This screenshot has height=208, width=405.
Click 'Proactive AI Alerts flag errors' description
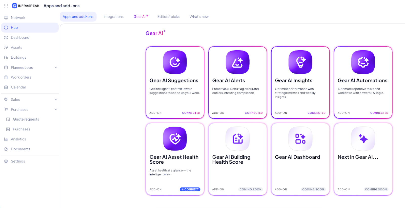(235, 91)
